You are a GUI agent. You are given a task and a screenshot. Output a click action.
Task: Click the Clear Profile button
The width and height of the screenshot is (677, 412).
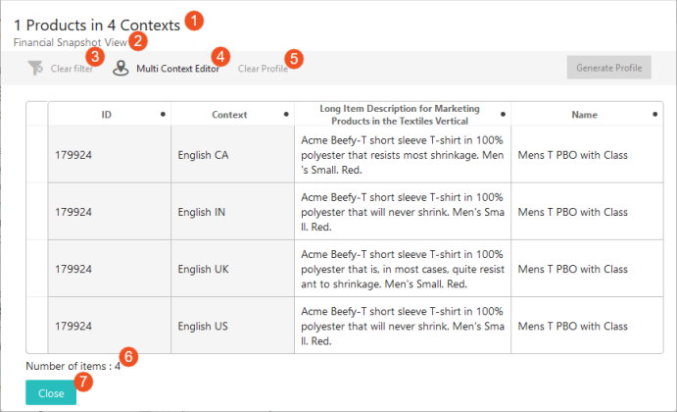(x=261, y=69)
